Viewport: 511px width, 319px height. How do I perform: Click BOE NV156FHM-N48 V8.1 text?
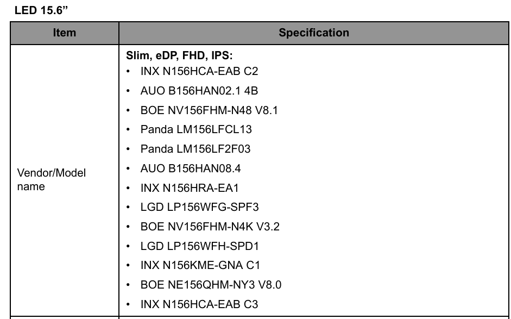pyautogui.click(x=209, y=110)
